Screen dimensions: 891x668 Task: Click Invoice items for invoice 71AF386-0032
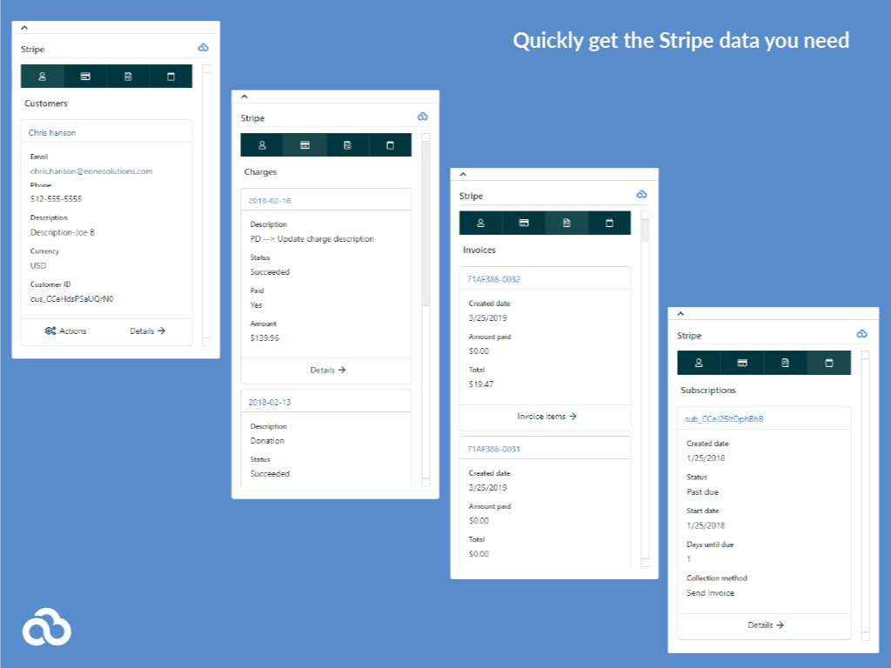[545, 416]
